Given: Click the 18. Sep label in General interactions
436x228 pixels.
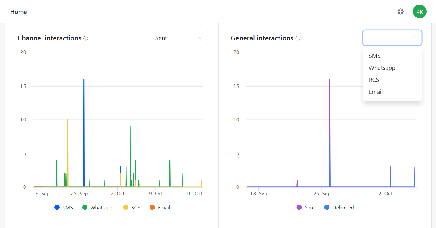Looking at the screenshot, I should pyautogui.click(x=259, y=194).
